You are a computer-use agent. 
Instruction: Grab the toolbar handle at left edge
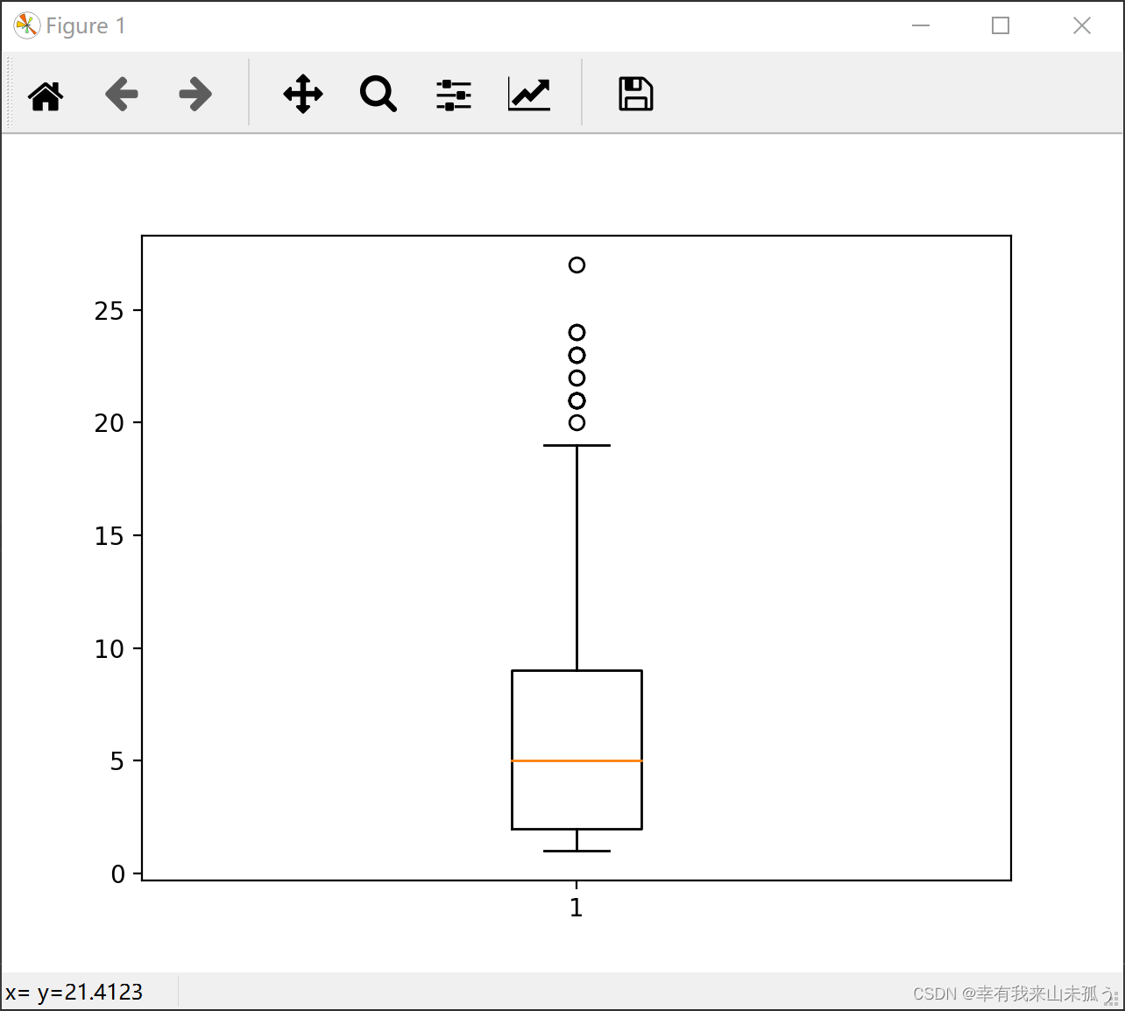(x=9, y=93)
